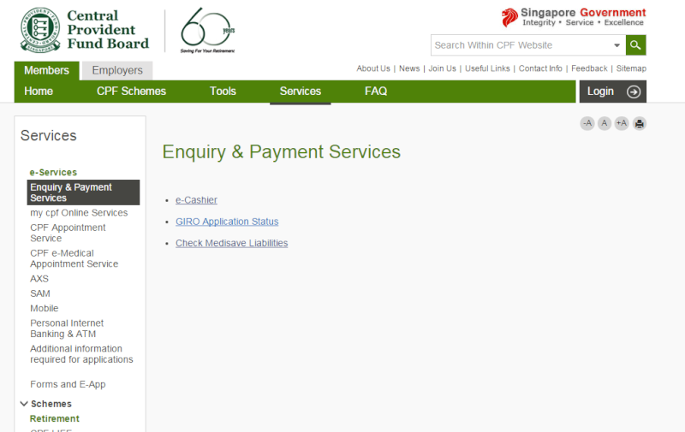Open the CPF Schemes menu
Screen dimensions: 685x432
point(131,92)
